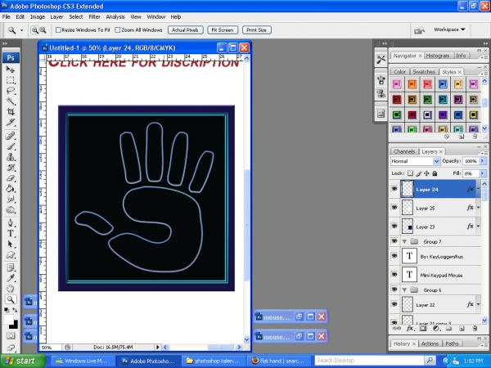Select the Pen tool
Image resolution: width=491 pixels, height=368 pixels.
(x=11, y=222)
